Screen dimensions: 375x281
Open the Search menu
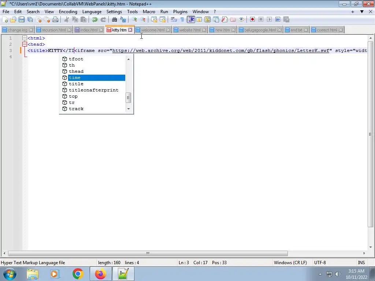33,12
